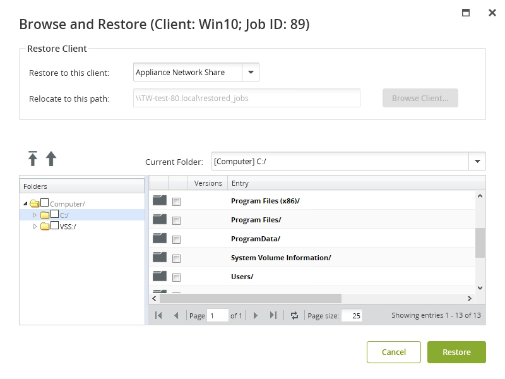Image resolution: width=505 pixels, height=379 pixels.
Task: Go to top-level folder arrow icon
Action: (x=33, y=159)
